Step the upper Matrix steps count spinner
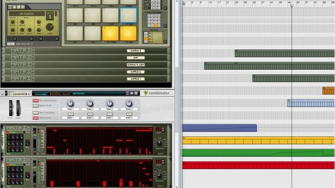The height and width of the screenshot is (188, 335). pyautogui.click(x=163, y=130)
